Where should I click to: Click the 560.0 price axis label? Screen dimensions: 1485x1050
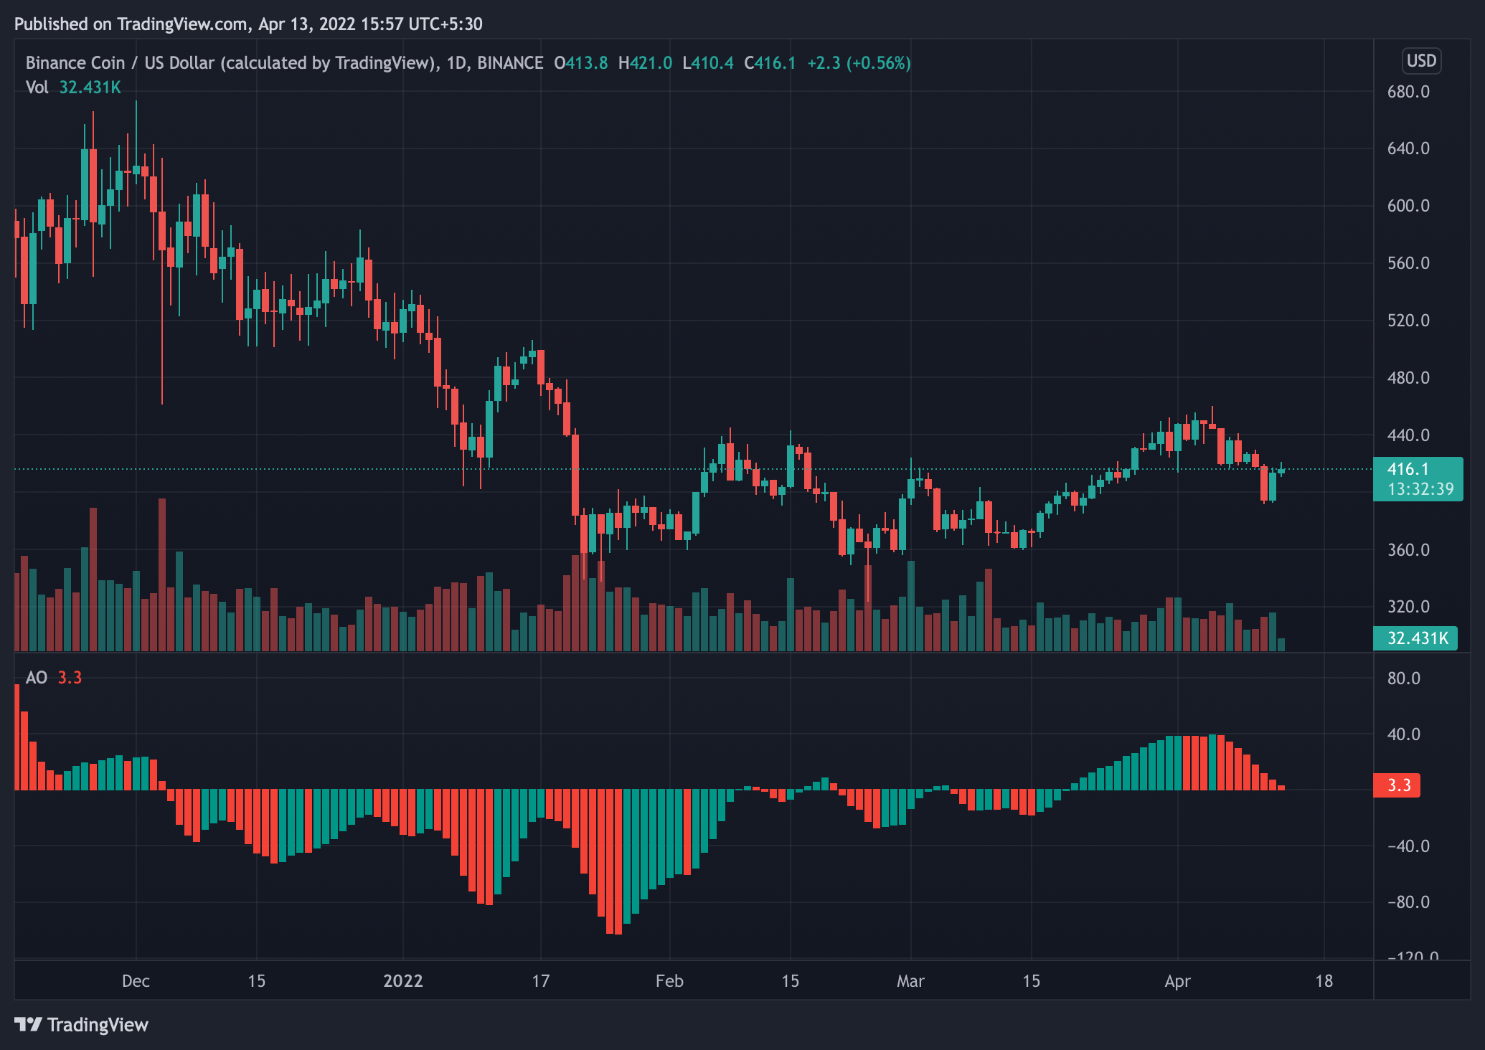tap(1408, 263)
